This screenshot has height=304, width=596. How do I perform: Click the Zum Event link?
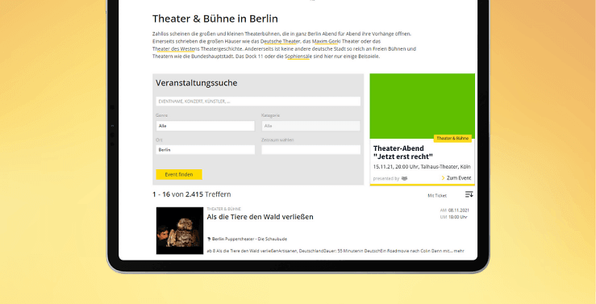(459, 178)
